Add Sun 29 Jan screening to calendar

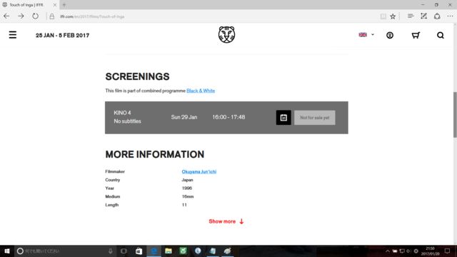point(283,117)
